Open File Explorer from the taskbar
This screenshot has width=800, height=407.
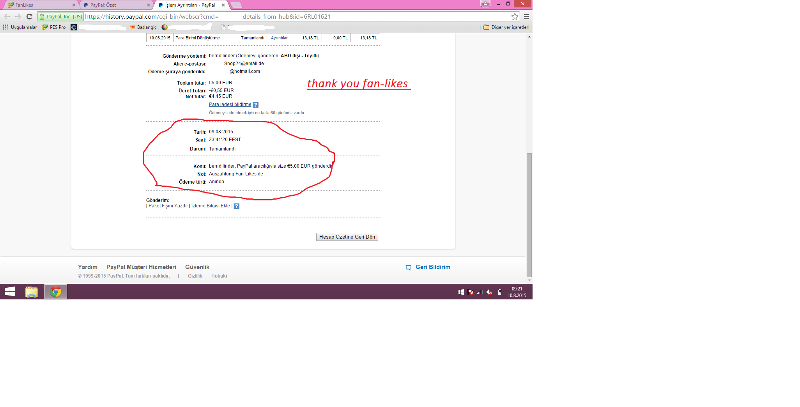32,292
